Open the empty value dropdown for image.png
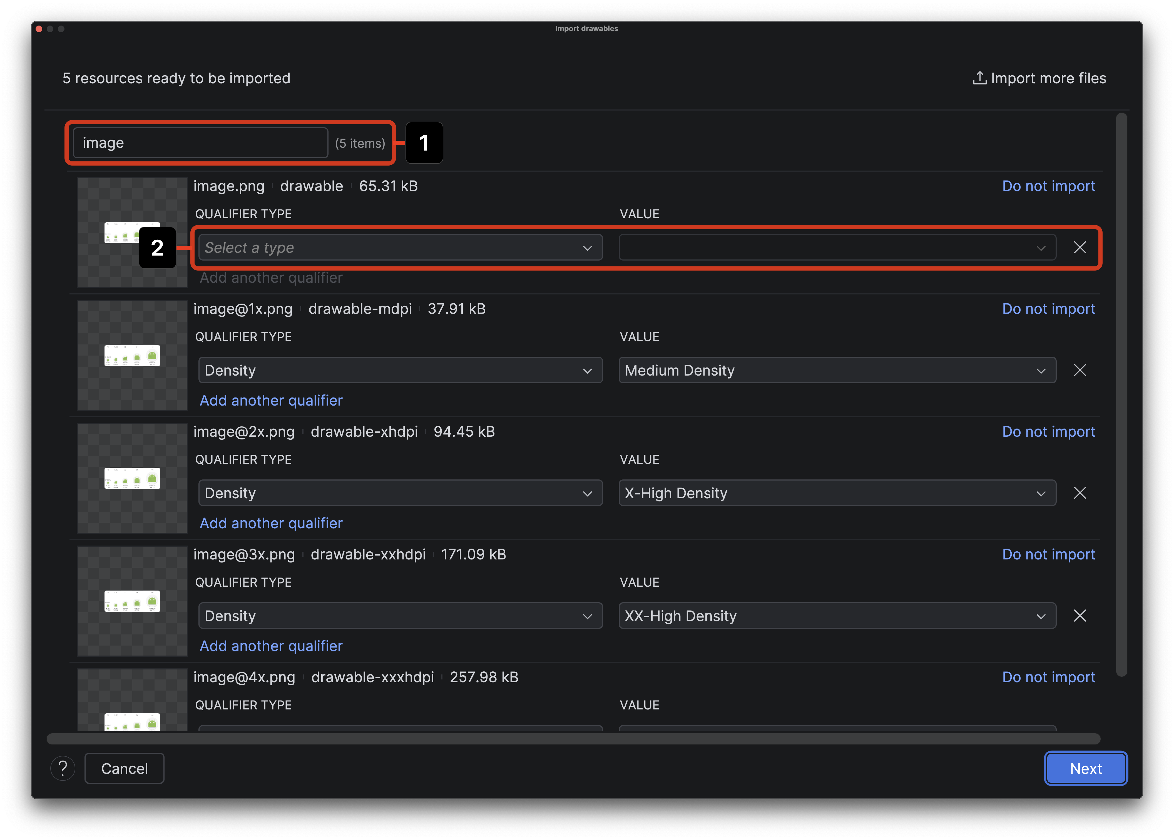Image resolution: width=1174 pixels, height=840 pixels. pyautogui.click(x=837, y=247)
